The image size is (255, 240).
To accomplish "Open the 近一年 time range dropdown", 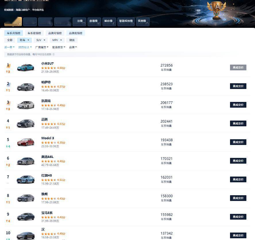I will [x=9, y=47].
